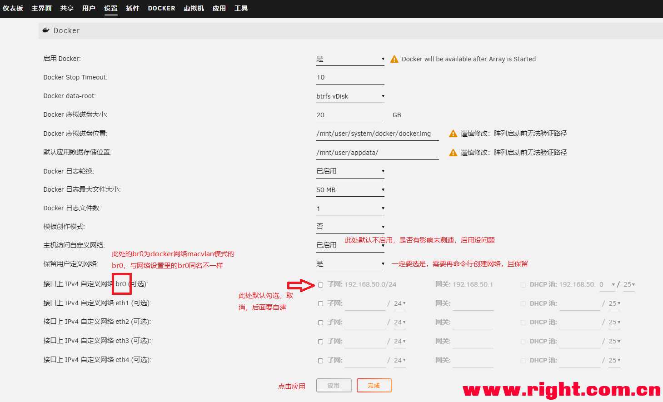Image resolution: width=663 pixels, height=402 pixels.
Task: Click the Docker Stop Timeout field
Action: coord(350,78)
